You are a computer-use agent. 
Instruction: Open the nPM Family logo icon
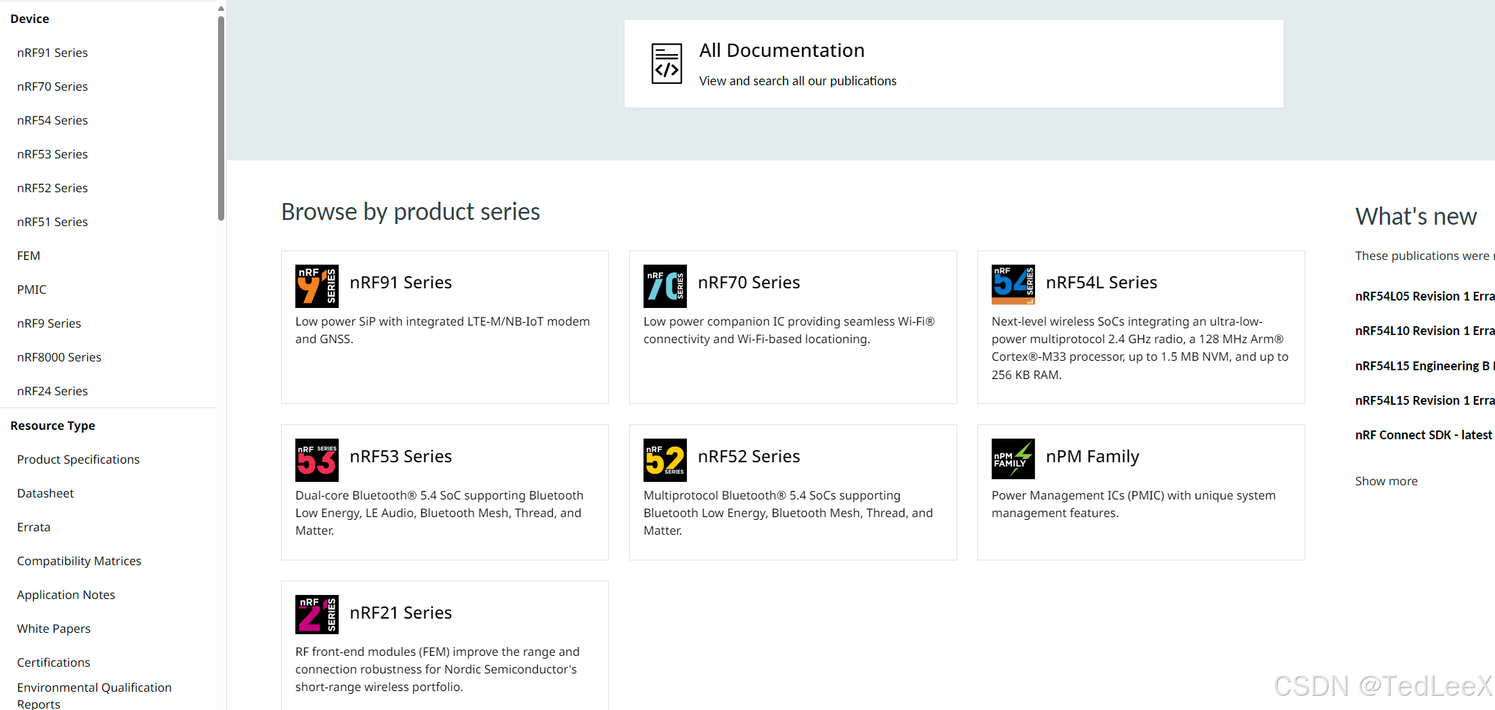point(1013,459)
